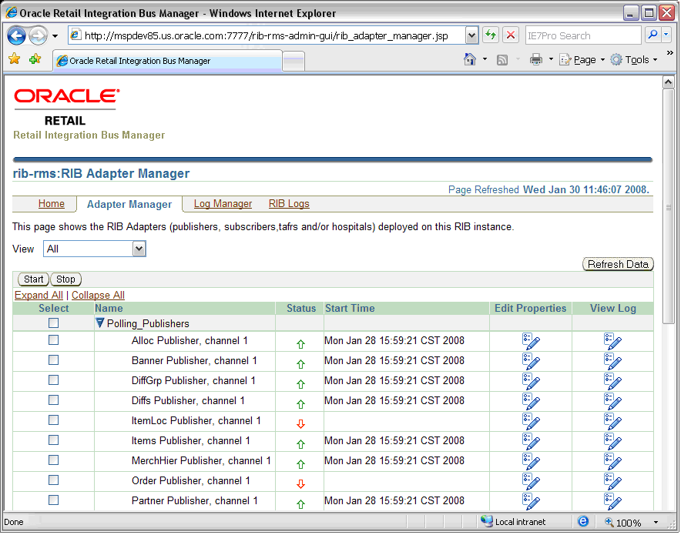
Task: Open Edit Properties for Items Publisher
Action: point(531,441)
